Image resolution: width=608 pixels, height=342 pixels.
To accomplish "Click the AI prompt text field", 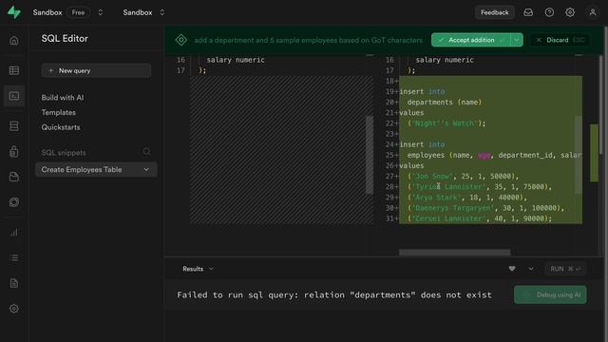I will 308,40.
